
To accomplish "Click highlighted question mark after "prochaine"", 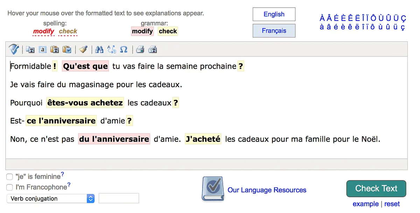I will [x=240, y=66].
